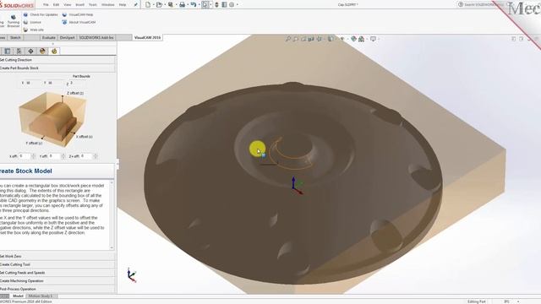Expand the Set Cutting Feeds and Speeds section
This screenshot has height=304, width=541.
click(x=57, y=273)
